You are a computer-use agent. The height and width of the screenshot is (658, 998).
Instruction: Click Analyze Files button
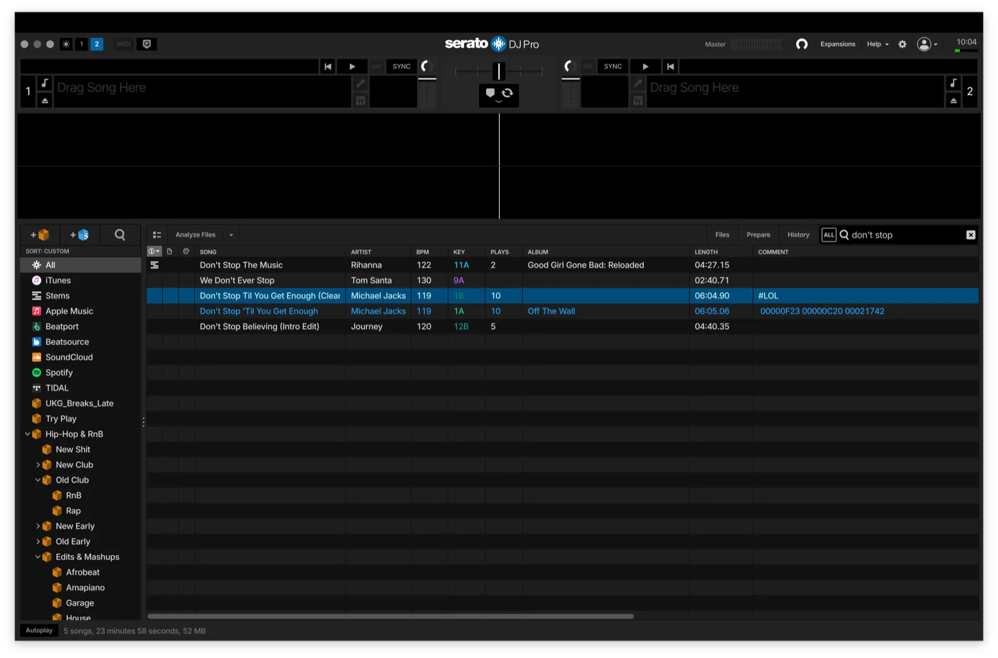(195, 235)
